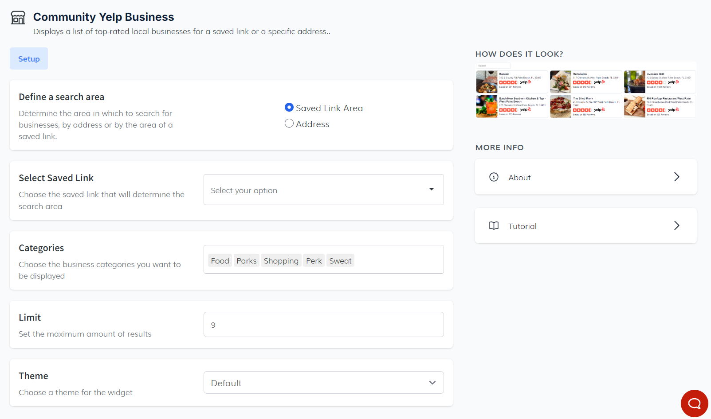This screenshot has width=711, height=419.
Task: Focus the Limit input field
Action: [323, 325]
